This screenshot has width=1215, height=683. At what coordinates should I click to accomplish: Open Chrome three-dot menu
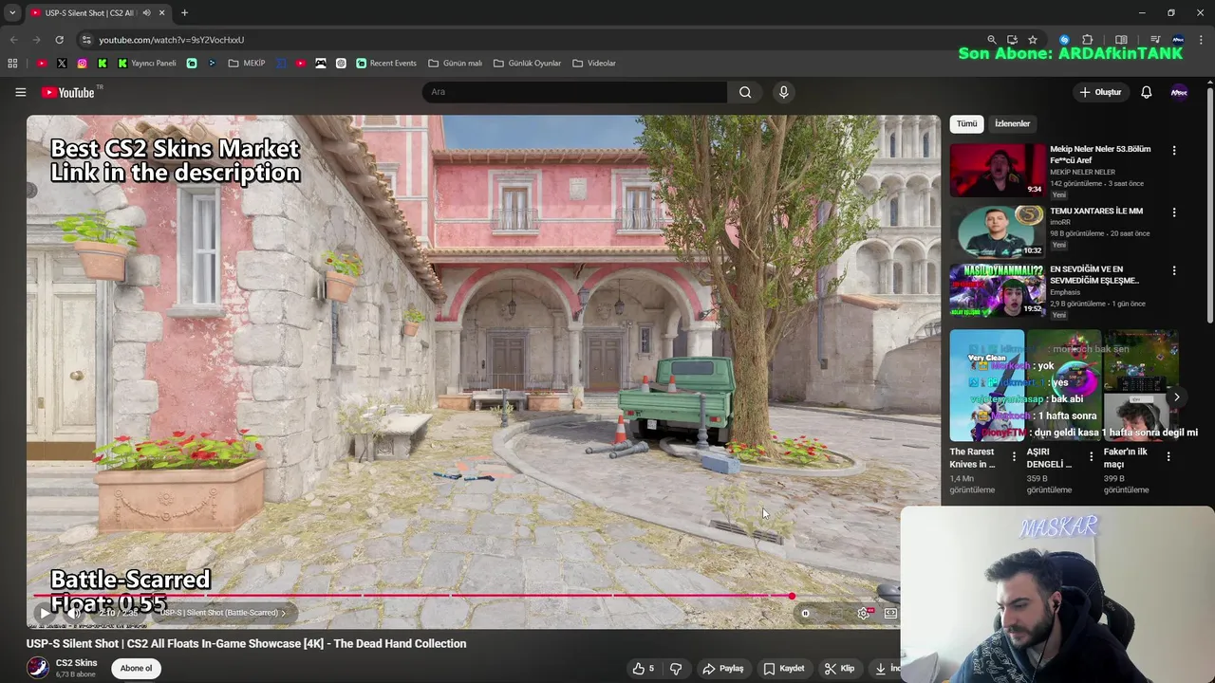[x=1201, y=40]
